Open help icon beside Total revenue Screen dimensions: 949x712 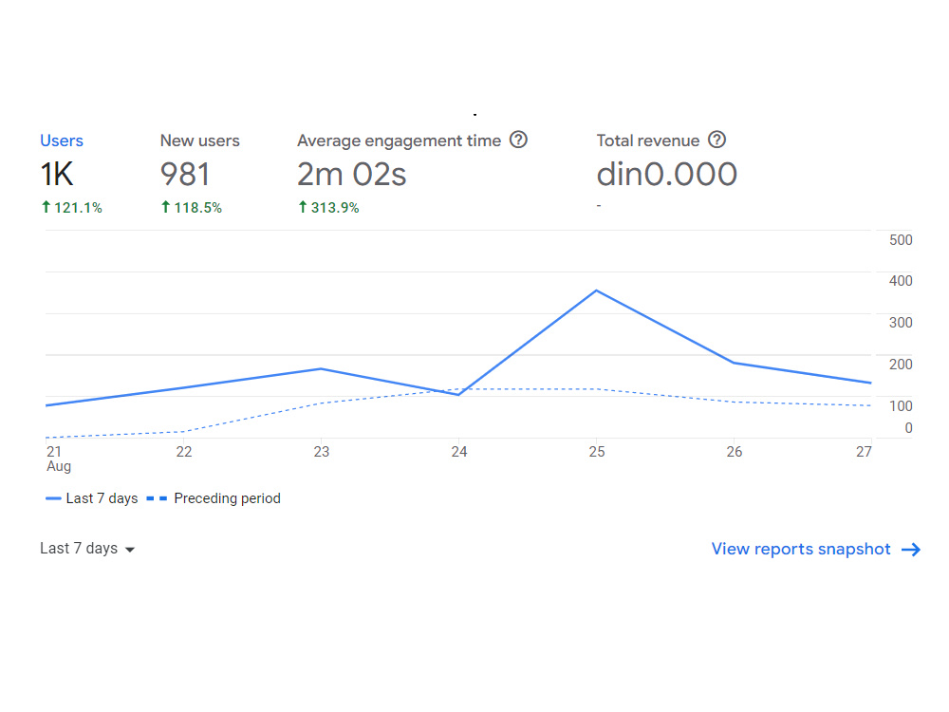716,140
